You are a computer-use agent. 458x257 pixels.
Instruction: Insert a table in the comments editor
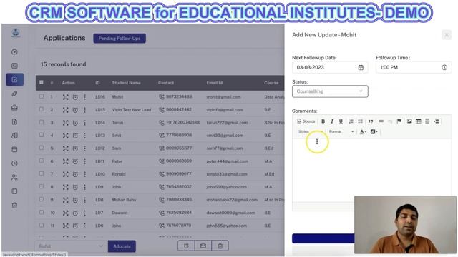coord(418,121)
